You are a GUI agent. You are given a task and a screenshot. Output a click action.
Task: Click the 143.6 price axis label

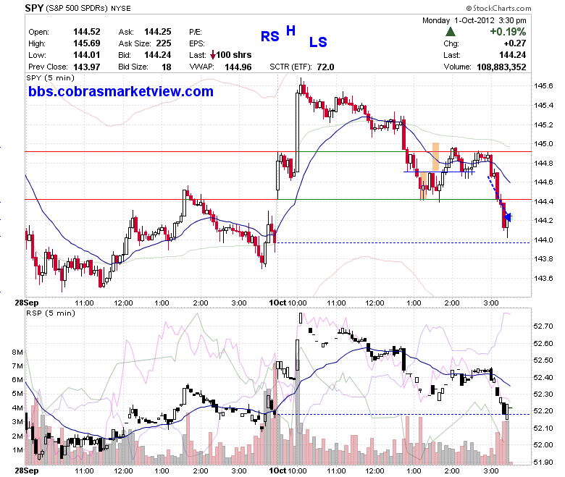543,278
